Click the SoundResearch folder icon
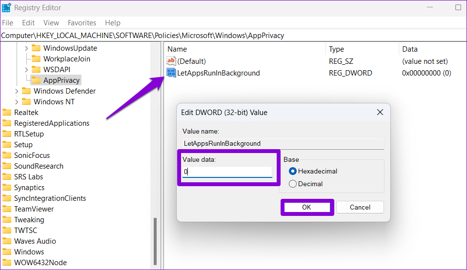The height and width of the screenshot is (270, 467). pos(7,166)
